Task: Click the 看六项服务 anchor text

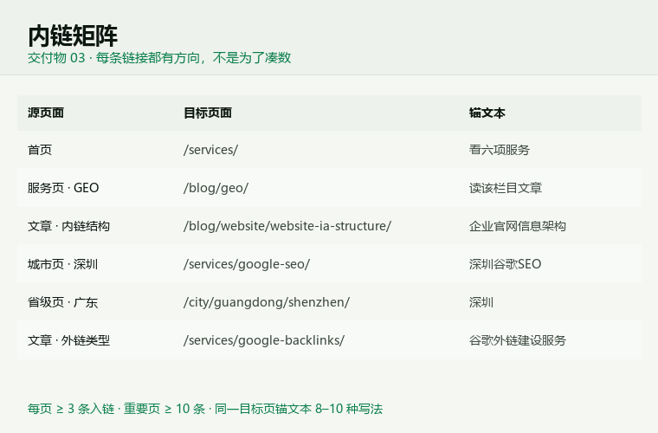Action: coord(500,150)
